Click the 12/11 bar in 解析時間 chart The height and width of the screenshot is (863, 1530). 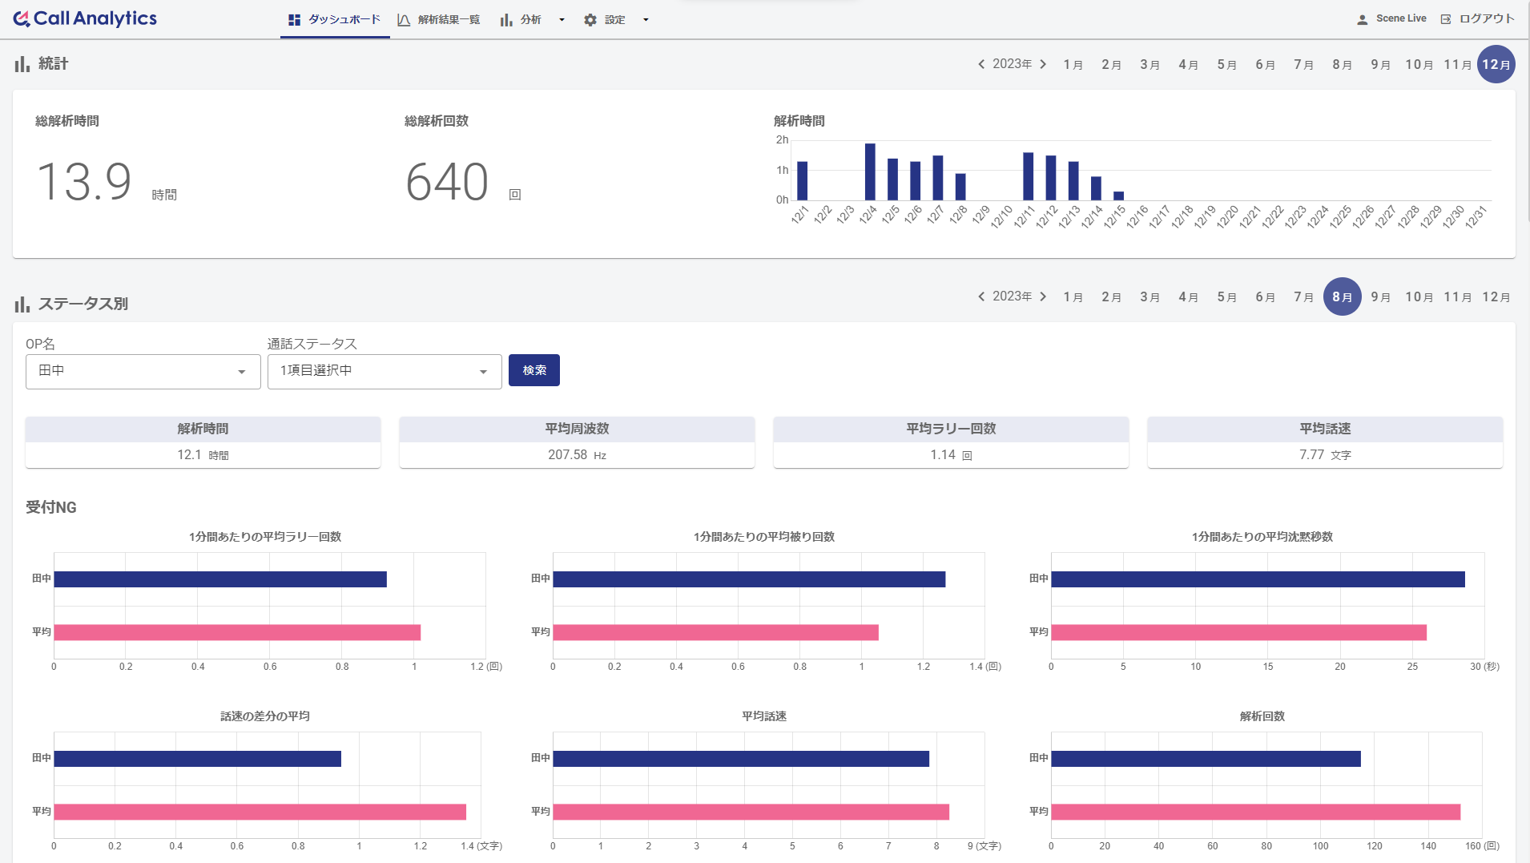[1028, 176]
